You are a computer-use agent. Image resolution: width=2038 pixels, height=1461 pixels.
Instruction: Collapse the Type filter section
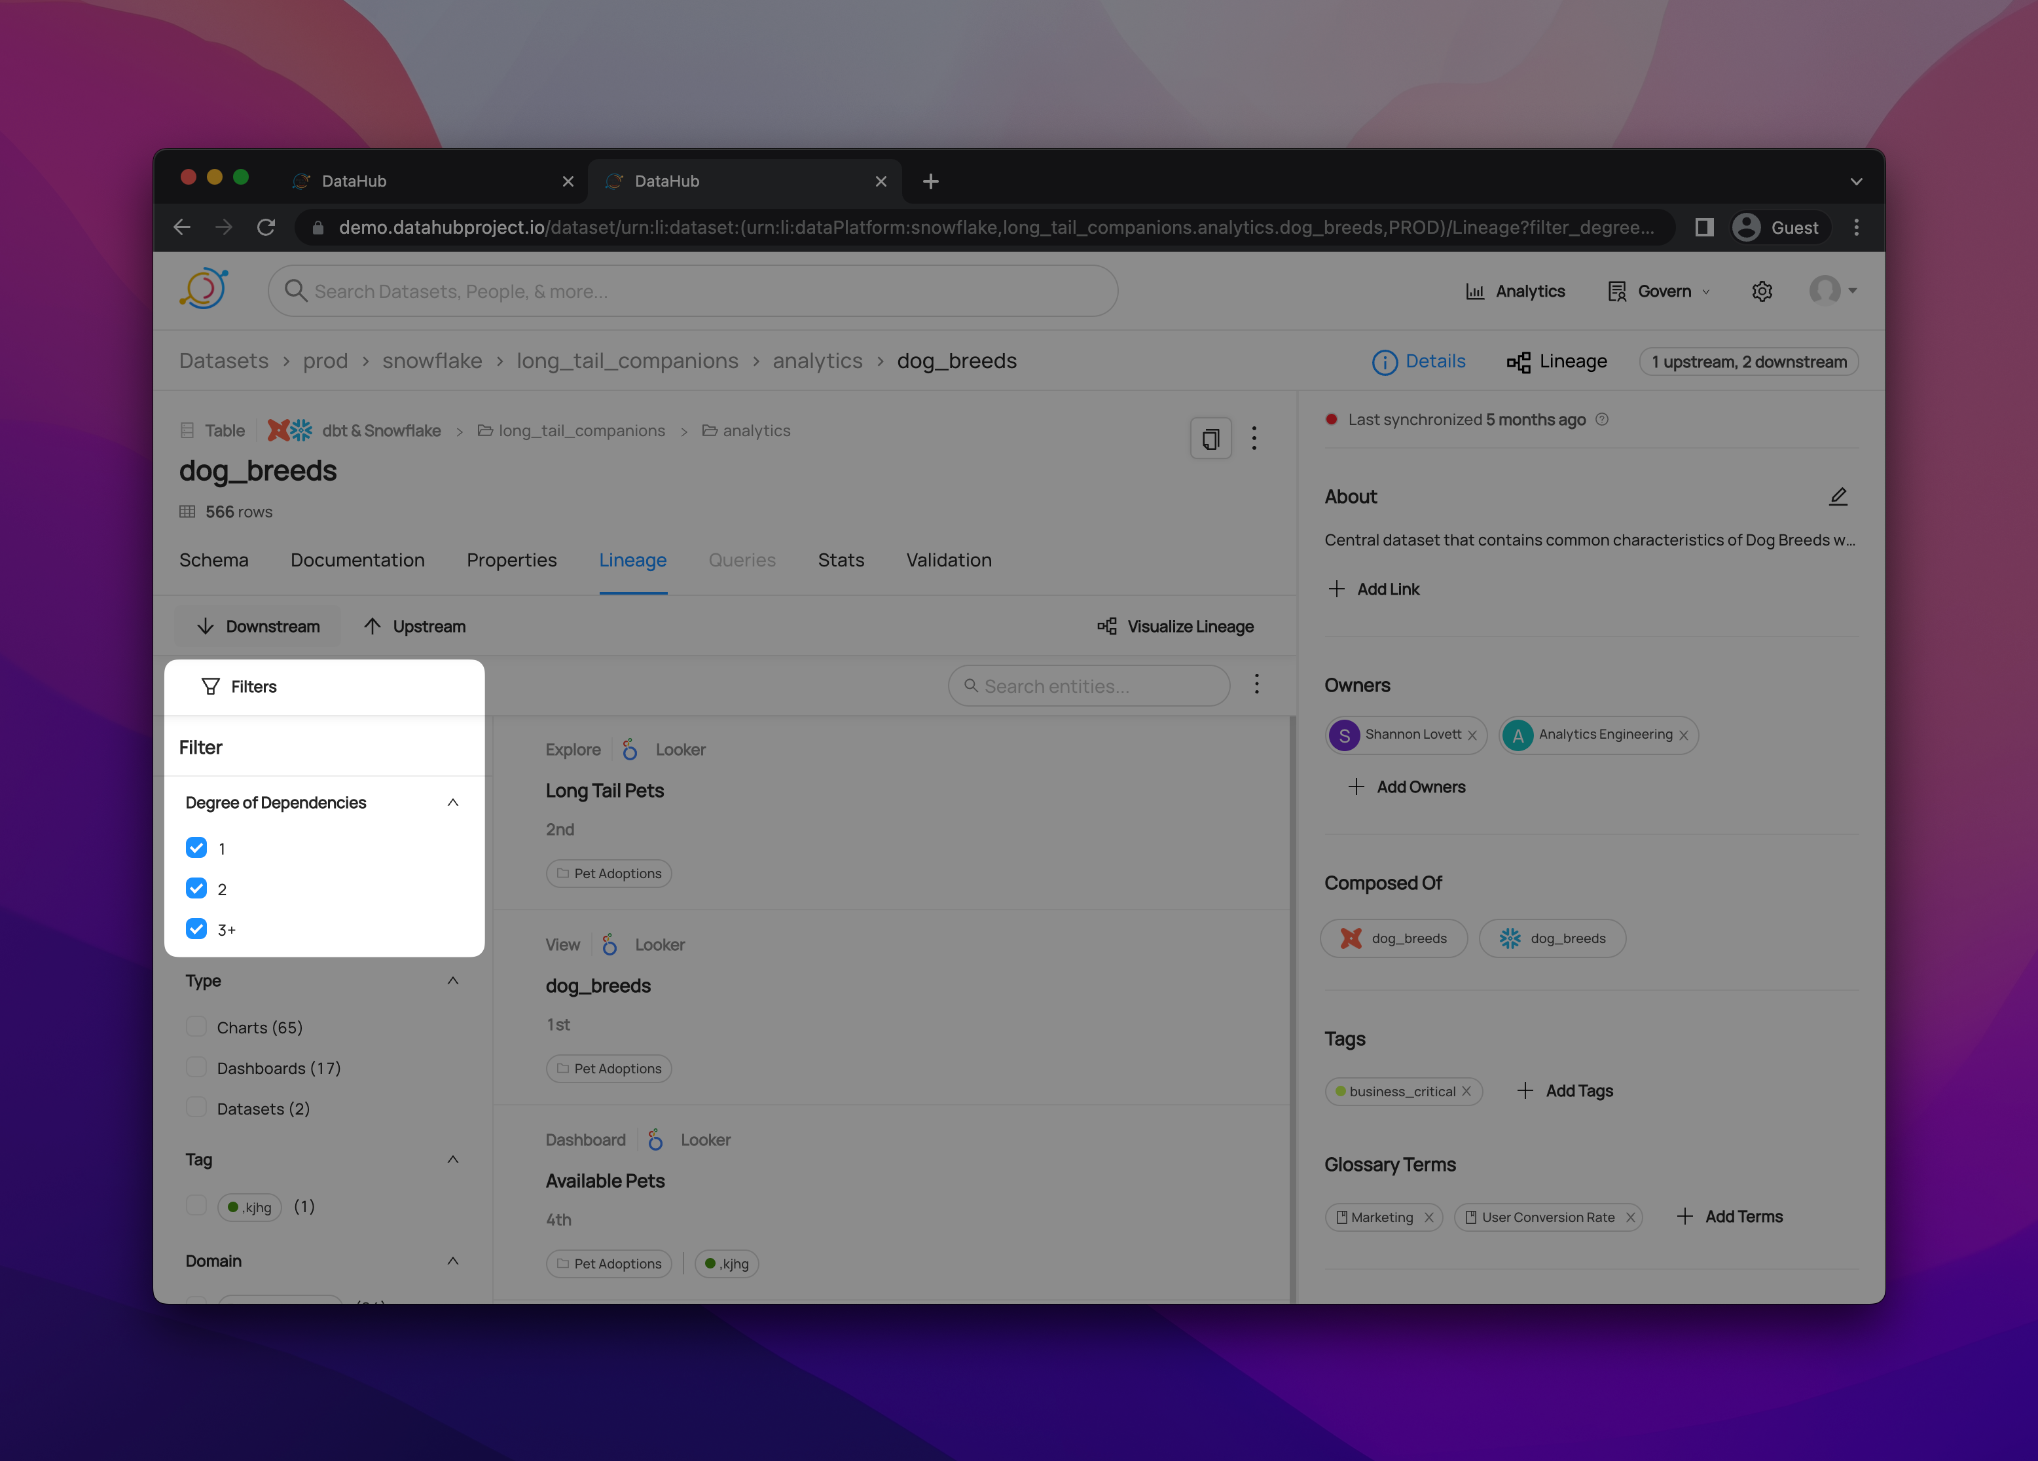[453, 981]
